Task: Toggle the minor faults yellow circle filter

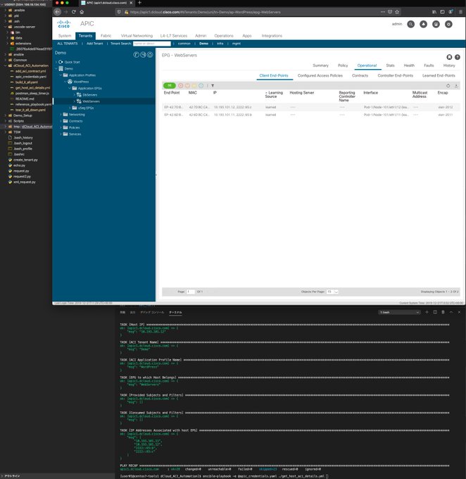Action: [x=194, y=85]
